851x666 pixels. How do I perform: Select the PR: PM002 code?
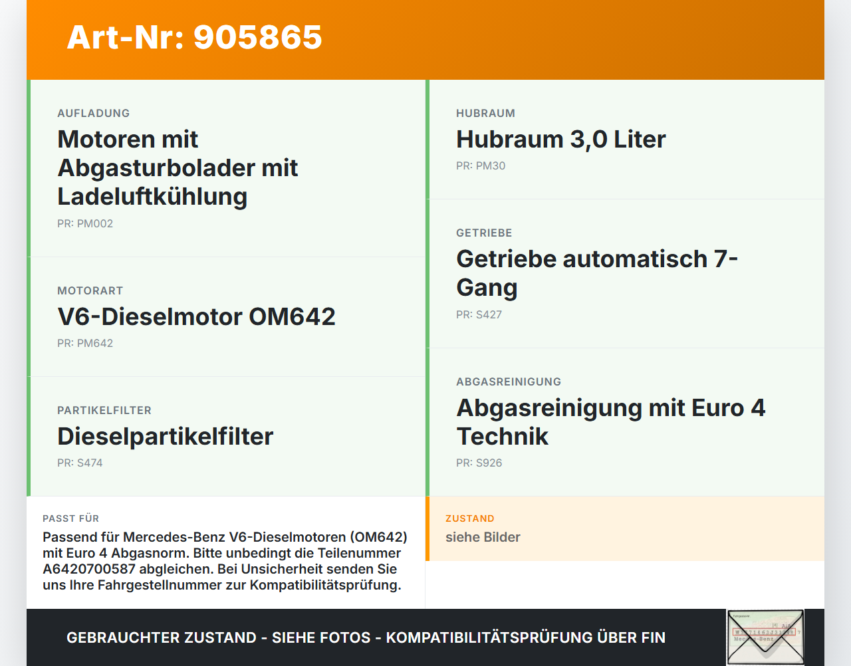[x=85, y=223]
